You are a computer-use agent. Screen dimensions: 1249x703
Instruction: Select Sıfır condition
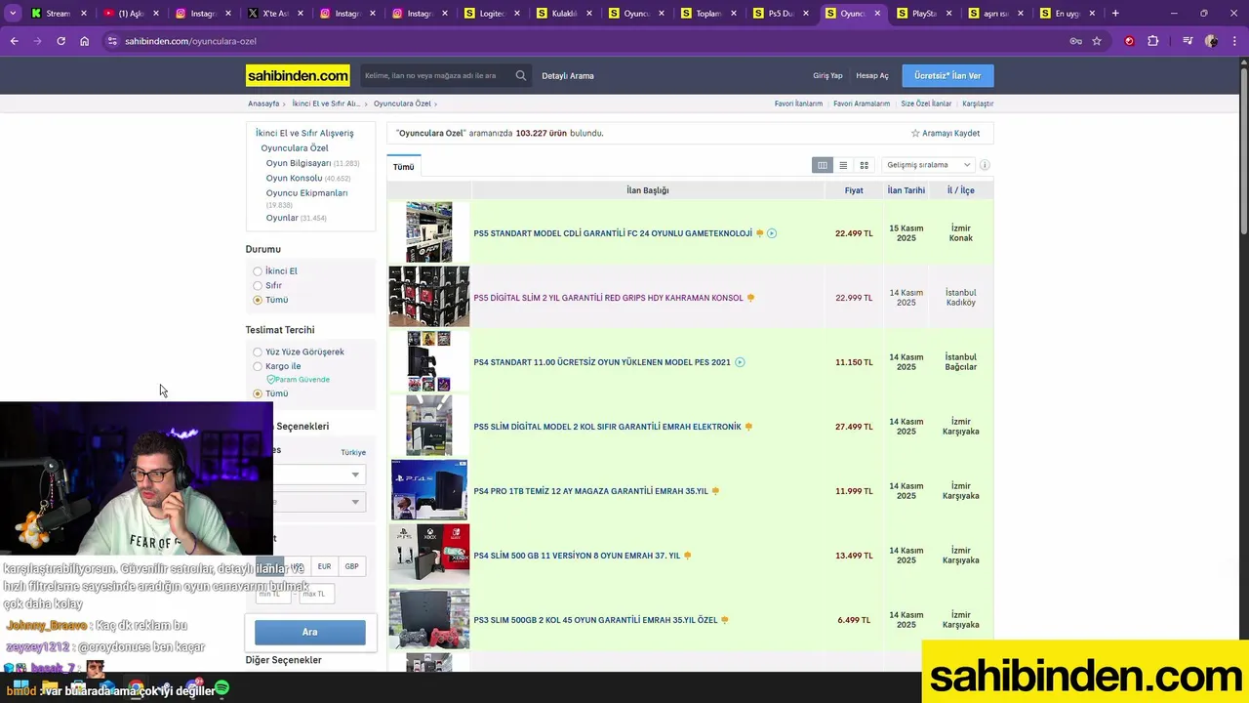(x=258, y=286)
